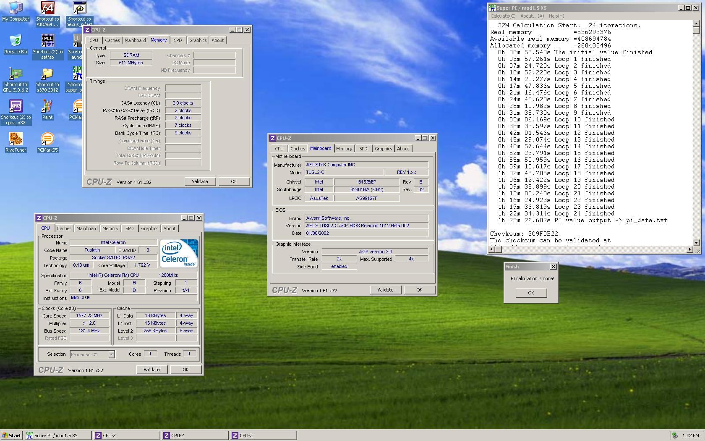This screenshot has height=441, width=705.
Task: Switch to SPD tab in memory CPU-Z window
Action: (x=178, y=40)
